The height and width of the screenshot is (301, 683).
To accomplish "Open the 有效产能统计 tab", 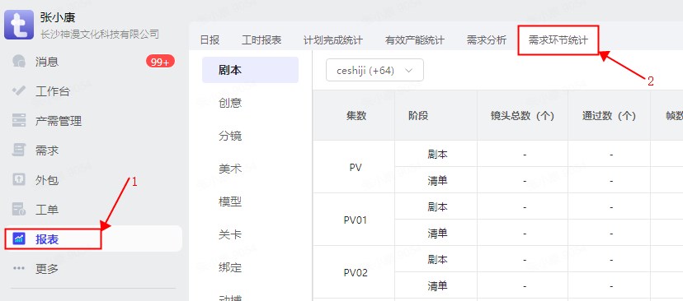I will tap(415, 40).
